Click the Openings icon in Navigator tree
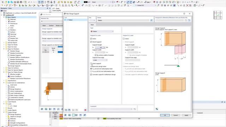This screenshot has height=127, width=226. point(8,34)
